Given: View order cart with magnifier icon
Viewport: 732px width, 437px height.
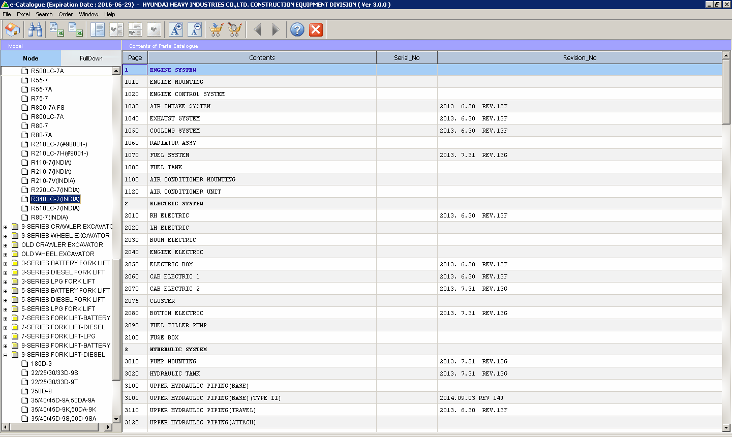Looking at the screenshot, I should click(235, 29).
